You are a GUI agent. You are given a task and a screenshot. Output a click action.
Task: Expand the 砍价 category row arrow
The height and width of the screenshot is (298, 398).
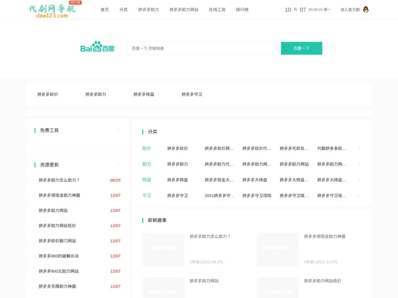(x=358, y=148)
